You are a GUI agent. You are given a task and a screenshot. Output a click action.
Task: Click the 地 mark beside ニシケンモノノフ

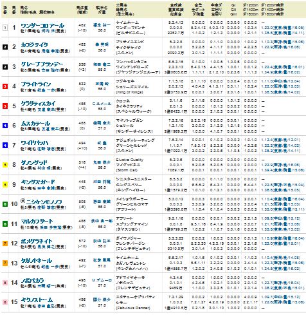(x=22, y=201)
